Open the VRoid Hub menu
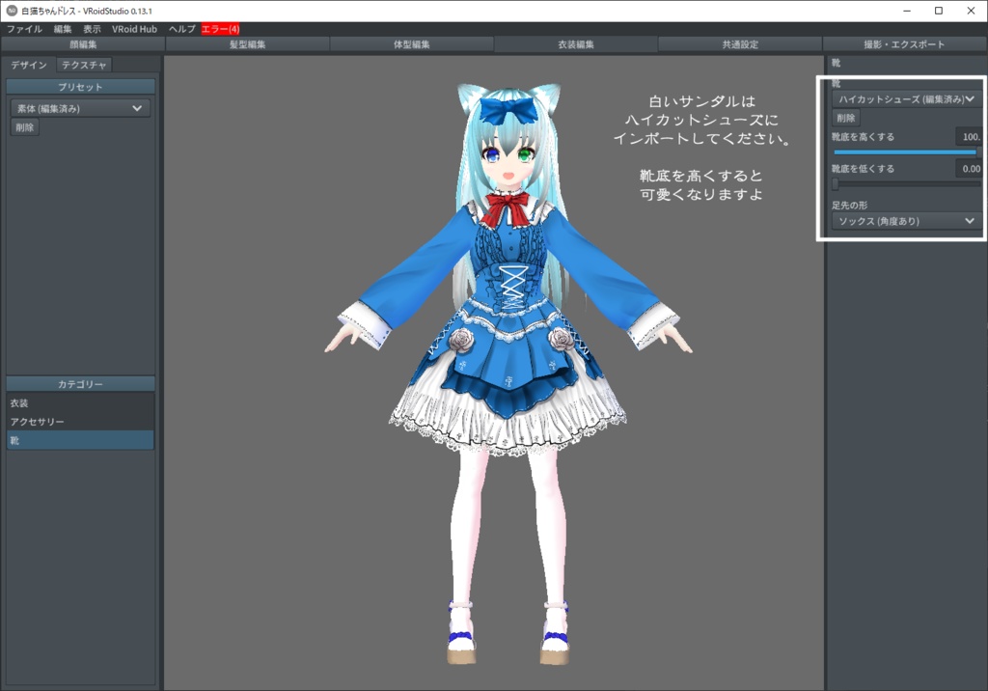This screenshot has width=988, height=691. point(134,29)
